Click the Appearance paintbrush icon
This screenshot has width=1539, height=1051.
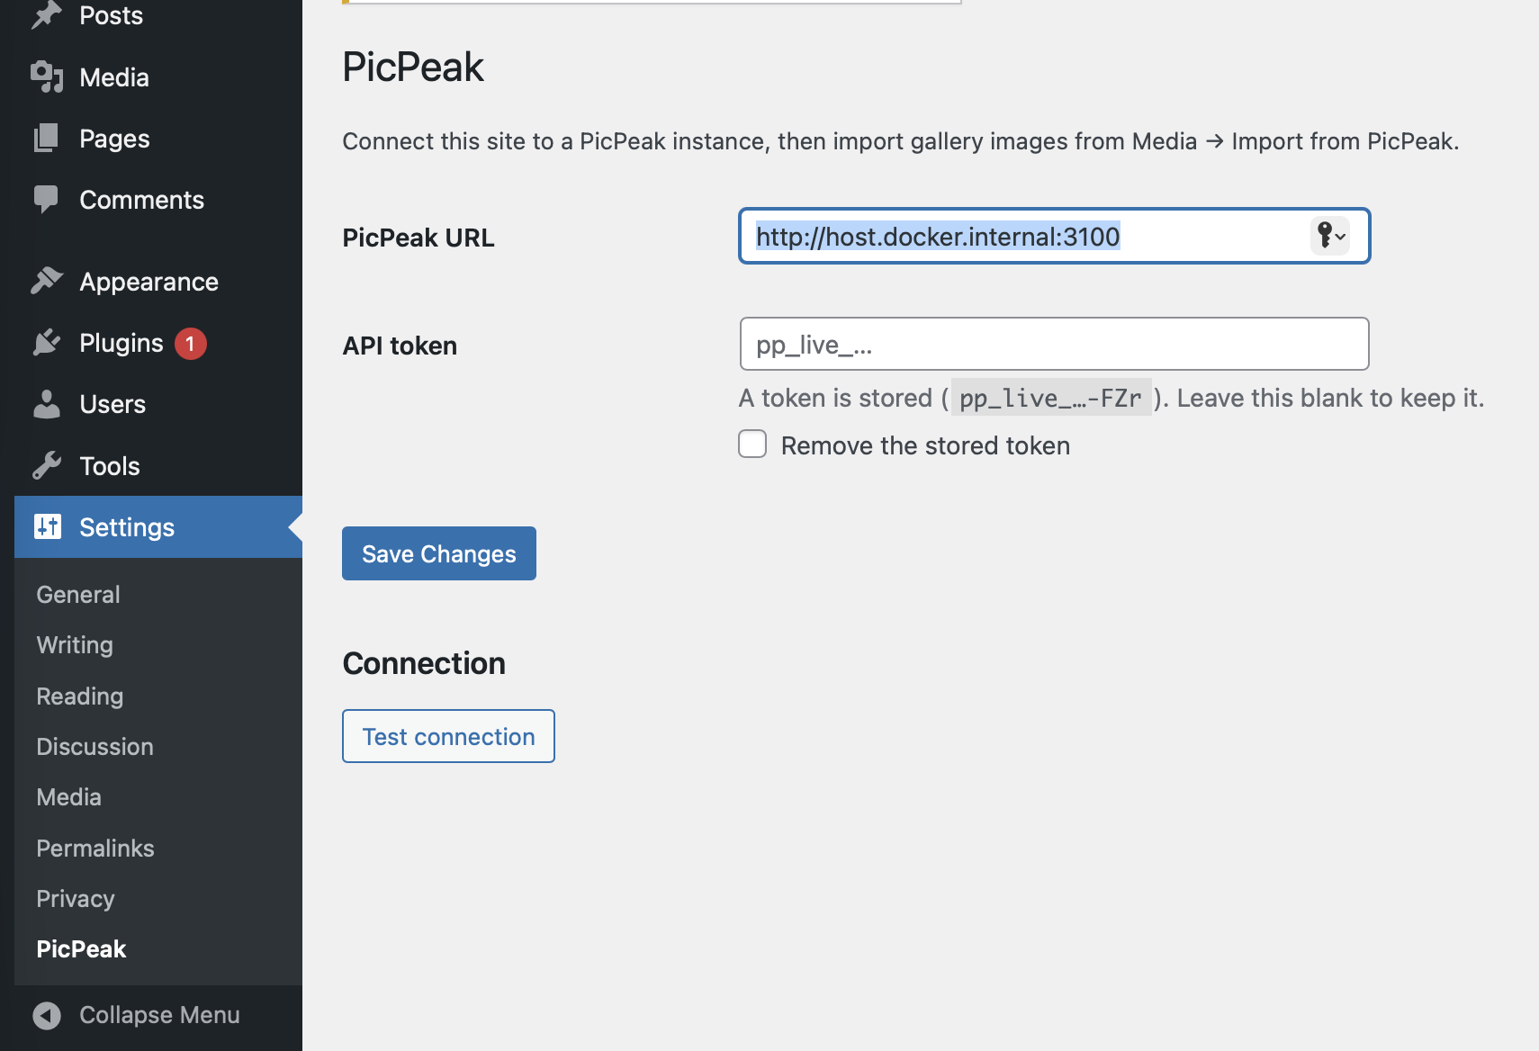pos(47,282)
